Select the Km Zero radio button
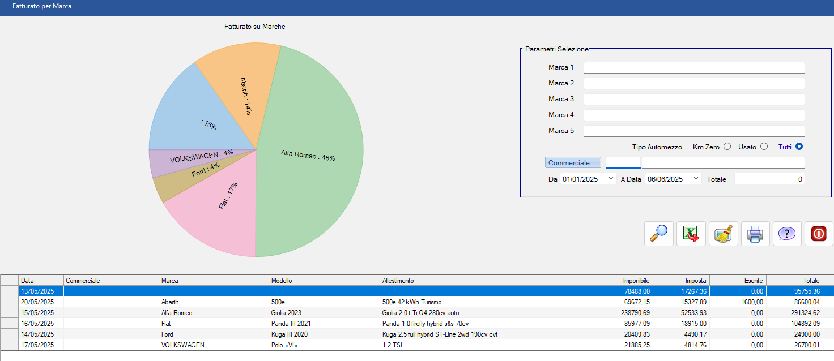This screenshot has width=834, height=361. click(727, 147)
